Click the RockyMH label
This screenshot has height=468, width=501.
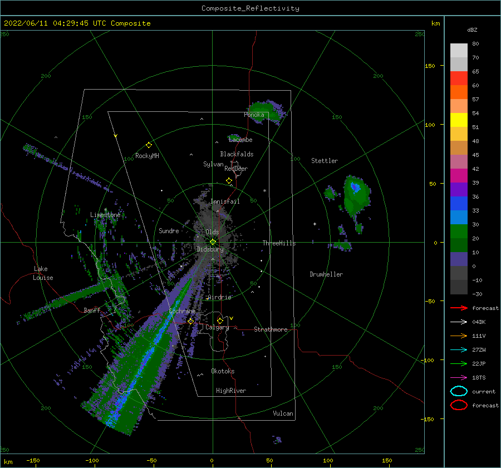click(x=147, y=156)
